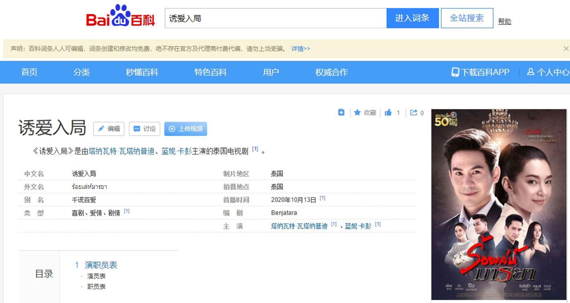
Task: Click the 上传视频 upload video button
Action: [185, 129]
